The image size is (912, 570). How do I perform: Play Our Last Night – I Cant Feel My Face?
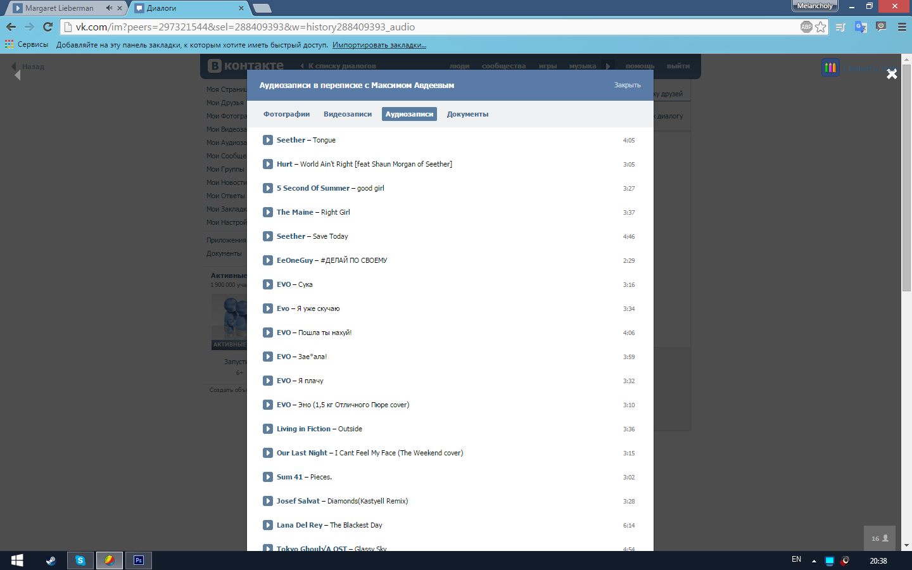click(x=268, y=453)
